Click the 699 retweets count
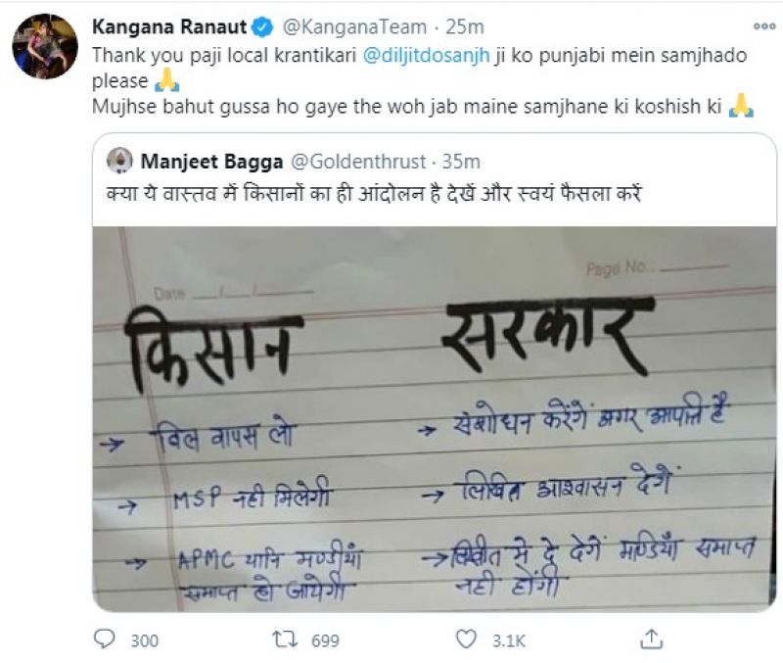This screenshot has height=663, width=783. (x=324, y=640)
